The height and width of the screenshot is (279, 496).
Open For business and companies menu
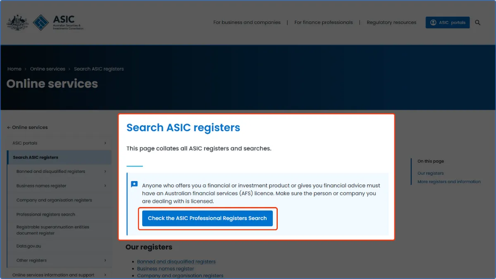coord(247,22)
